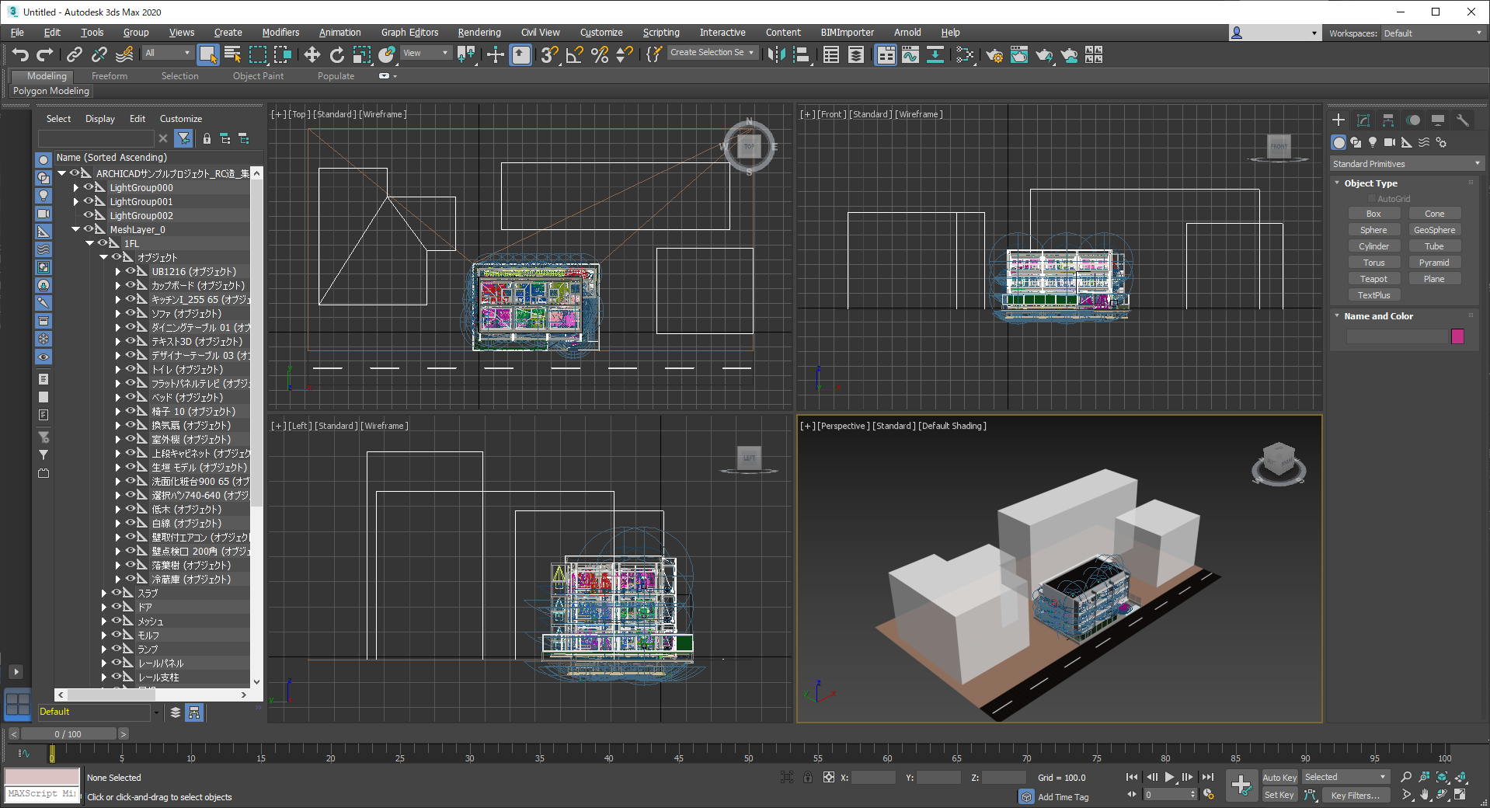Open the Rendering menu

pos(479,33)
